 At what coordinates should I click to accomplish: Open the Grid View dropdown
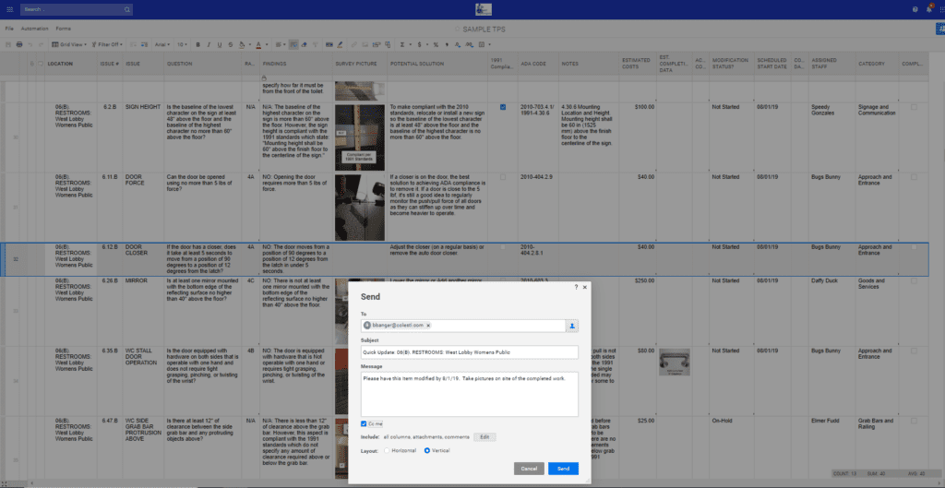[x=69, y=44]
